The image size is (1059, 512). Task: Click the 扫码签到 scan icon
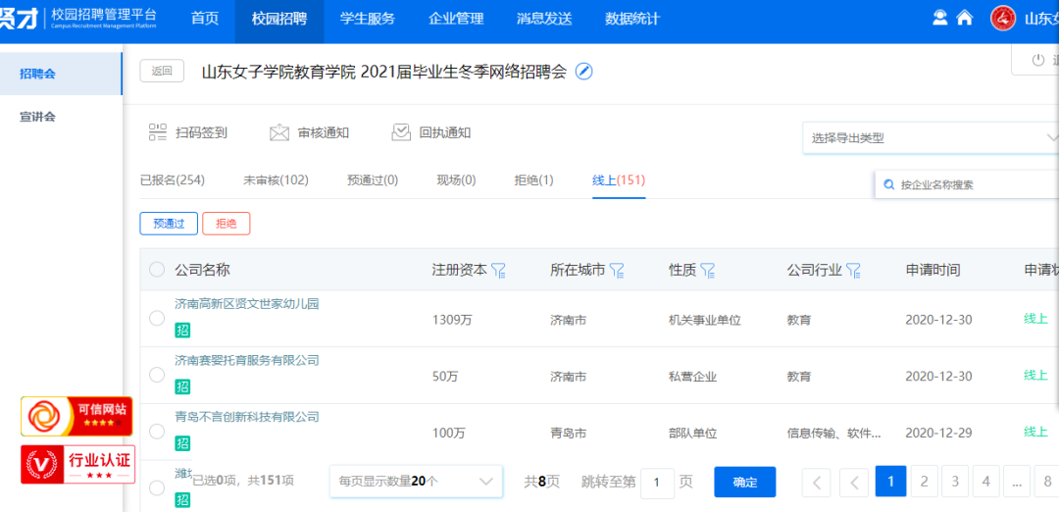(158, 132)
